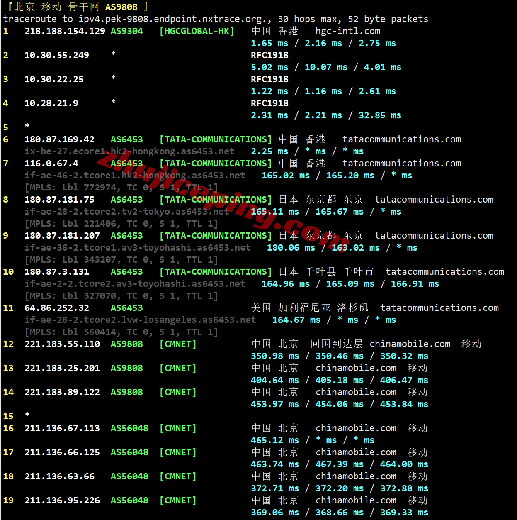Click the location text 美国 加利福尼亚 洛杉矶
The width and height of the screenshot is (517, 520).
[310, 308]
